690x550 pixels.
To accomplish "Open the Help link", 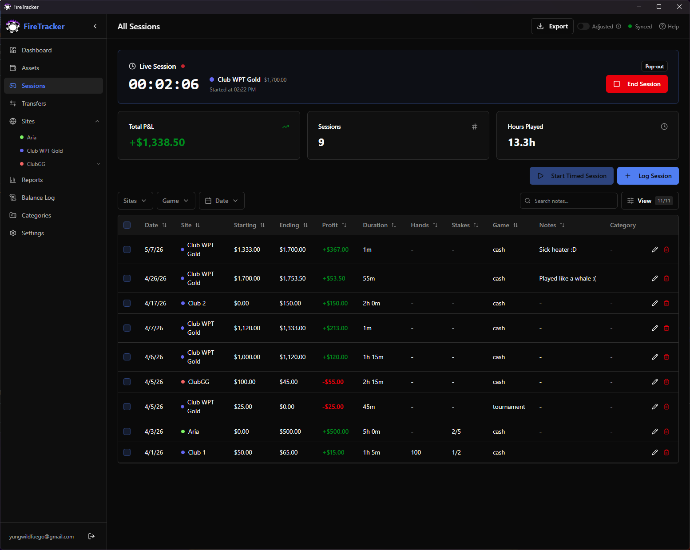I will tap(669, 26).
